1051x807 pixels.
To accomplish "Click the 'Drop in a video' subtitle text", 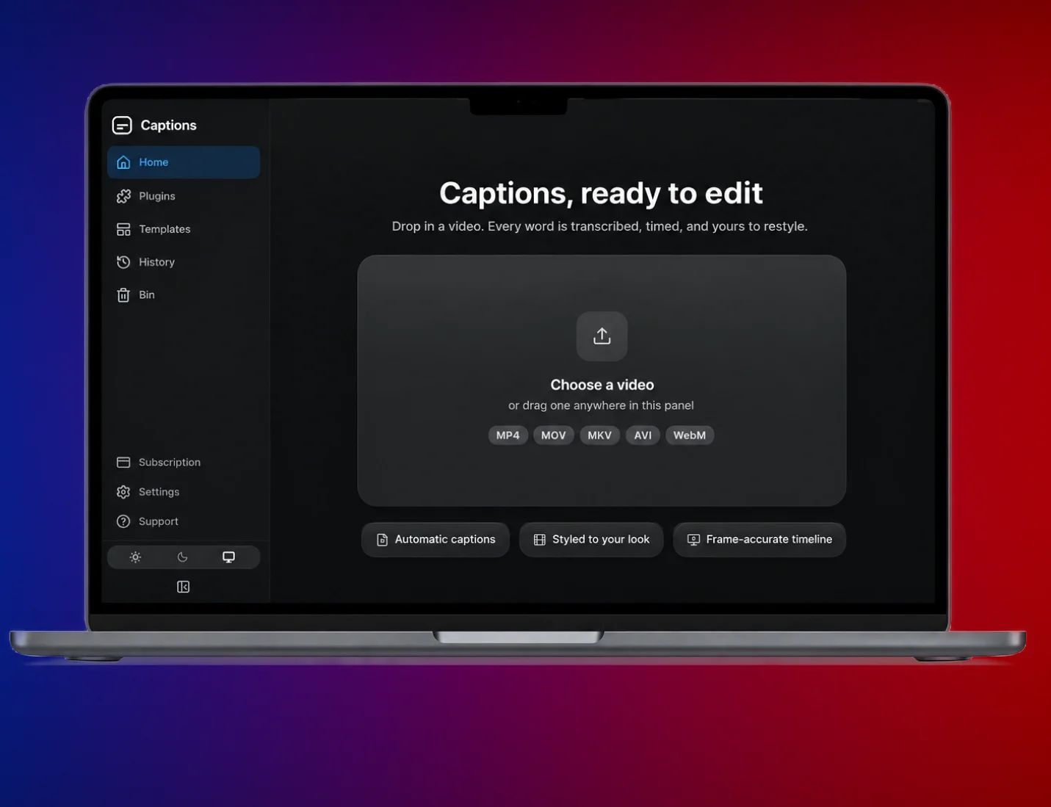I will [x=599, y=226].
